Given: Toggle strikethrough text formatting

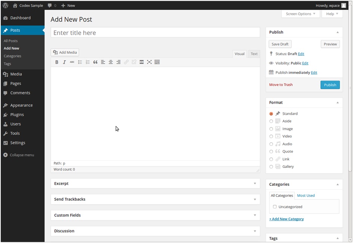Looking at the screenshot, I should click(x=72, y=62).
